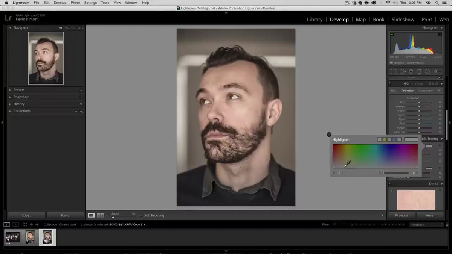This screenshot has height=254, width=452.
Task: Collapse the Histogram panel
Action: point(442,28)
